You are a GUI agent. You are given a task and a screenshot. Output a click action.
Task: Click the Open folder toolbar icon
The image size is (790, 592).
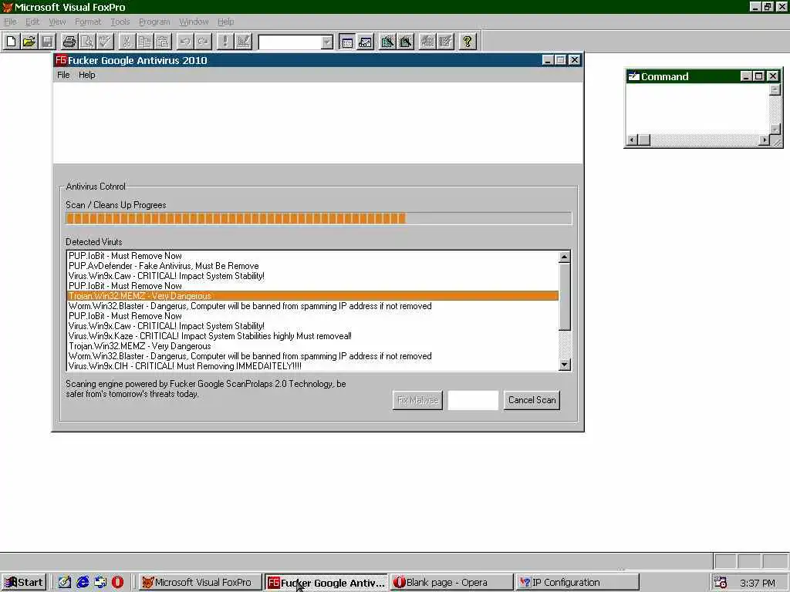29,42
